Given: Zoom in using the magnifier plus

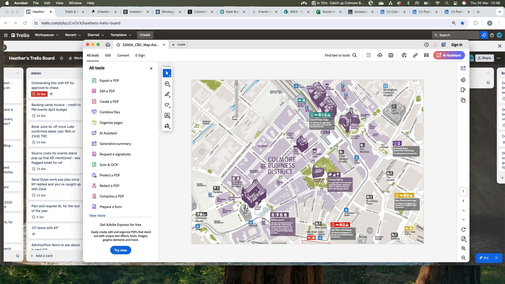Looking at the screenshot, I should tap(463, 248).
